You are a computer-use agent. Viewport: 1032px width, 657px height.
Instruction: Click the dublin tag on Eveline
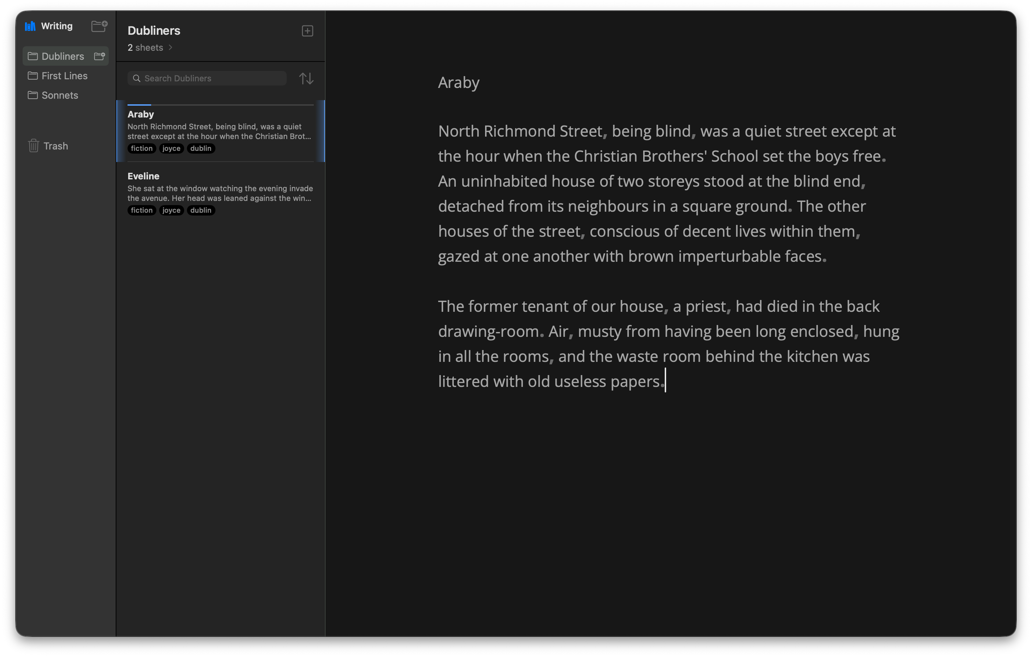201,210
